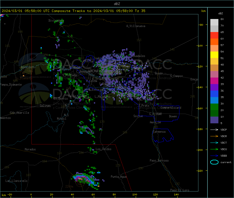Click the 'Aero_GA' map label
This screenshot has height=198, width=234.
pos(155,122)
